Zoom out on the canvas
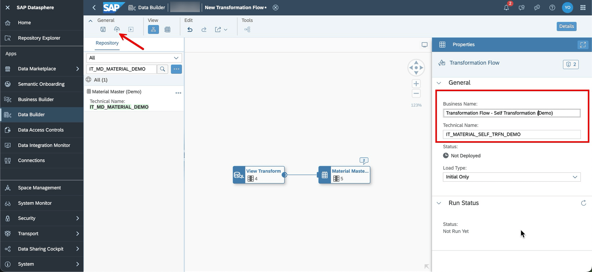The image size is (592, 272). click(x=416, y=94)
